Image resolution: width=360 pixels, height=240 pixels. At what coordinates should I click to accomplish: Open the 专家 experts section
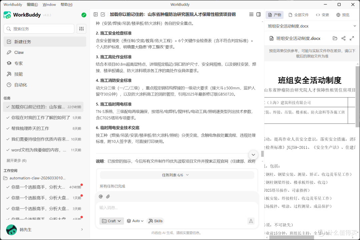[45, 63]
